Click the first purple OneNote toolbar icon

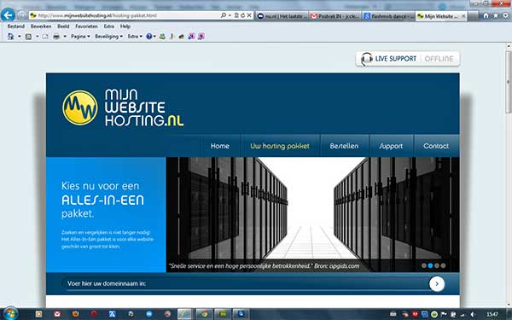pos(191,37)
